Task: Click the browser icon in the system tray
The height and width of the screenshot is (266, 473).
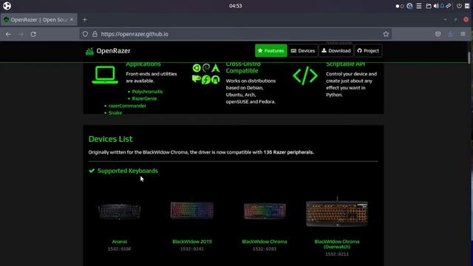Action: coord(409,6)
